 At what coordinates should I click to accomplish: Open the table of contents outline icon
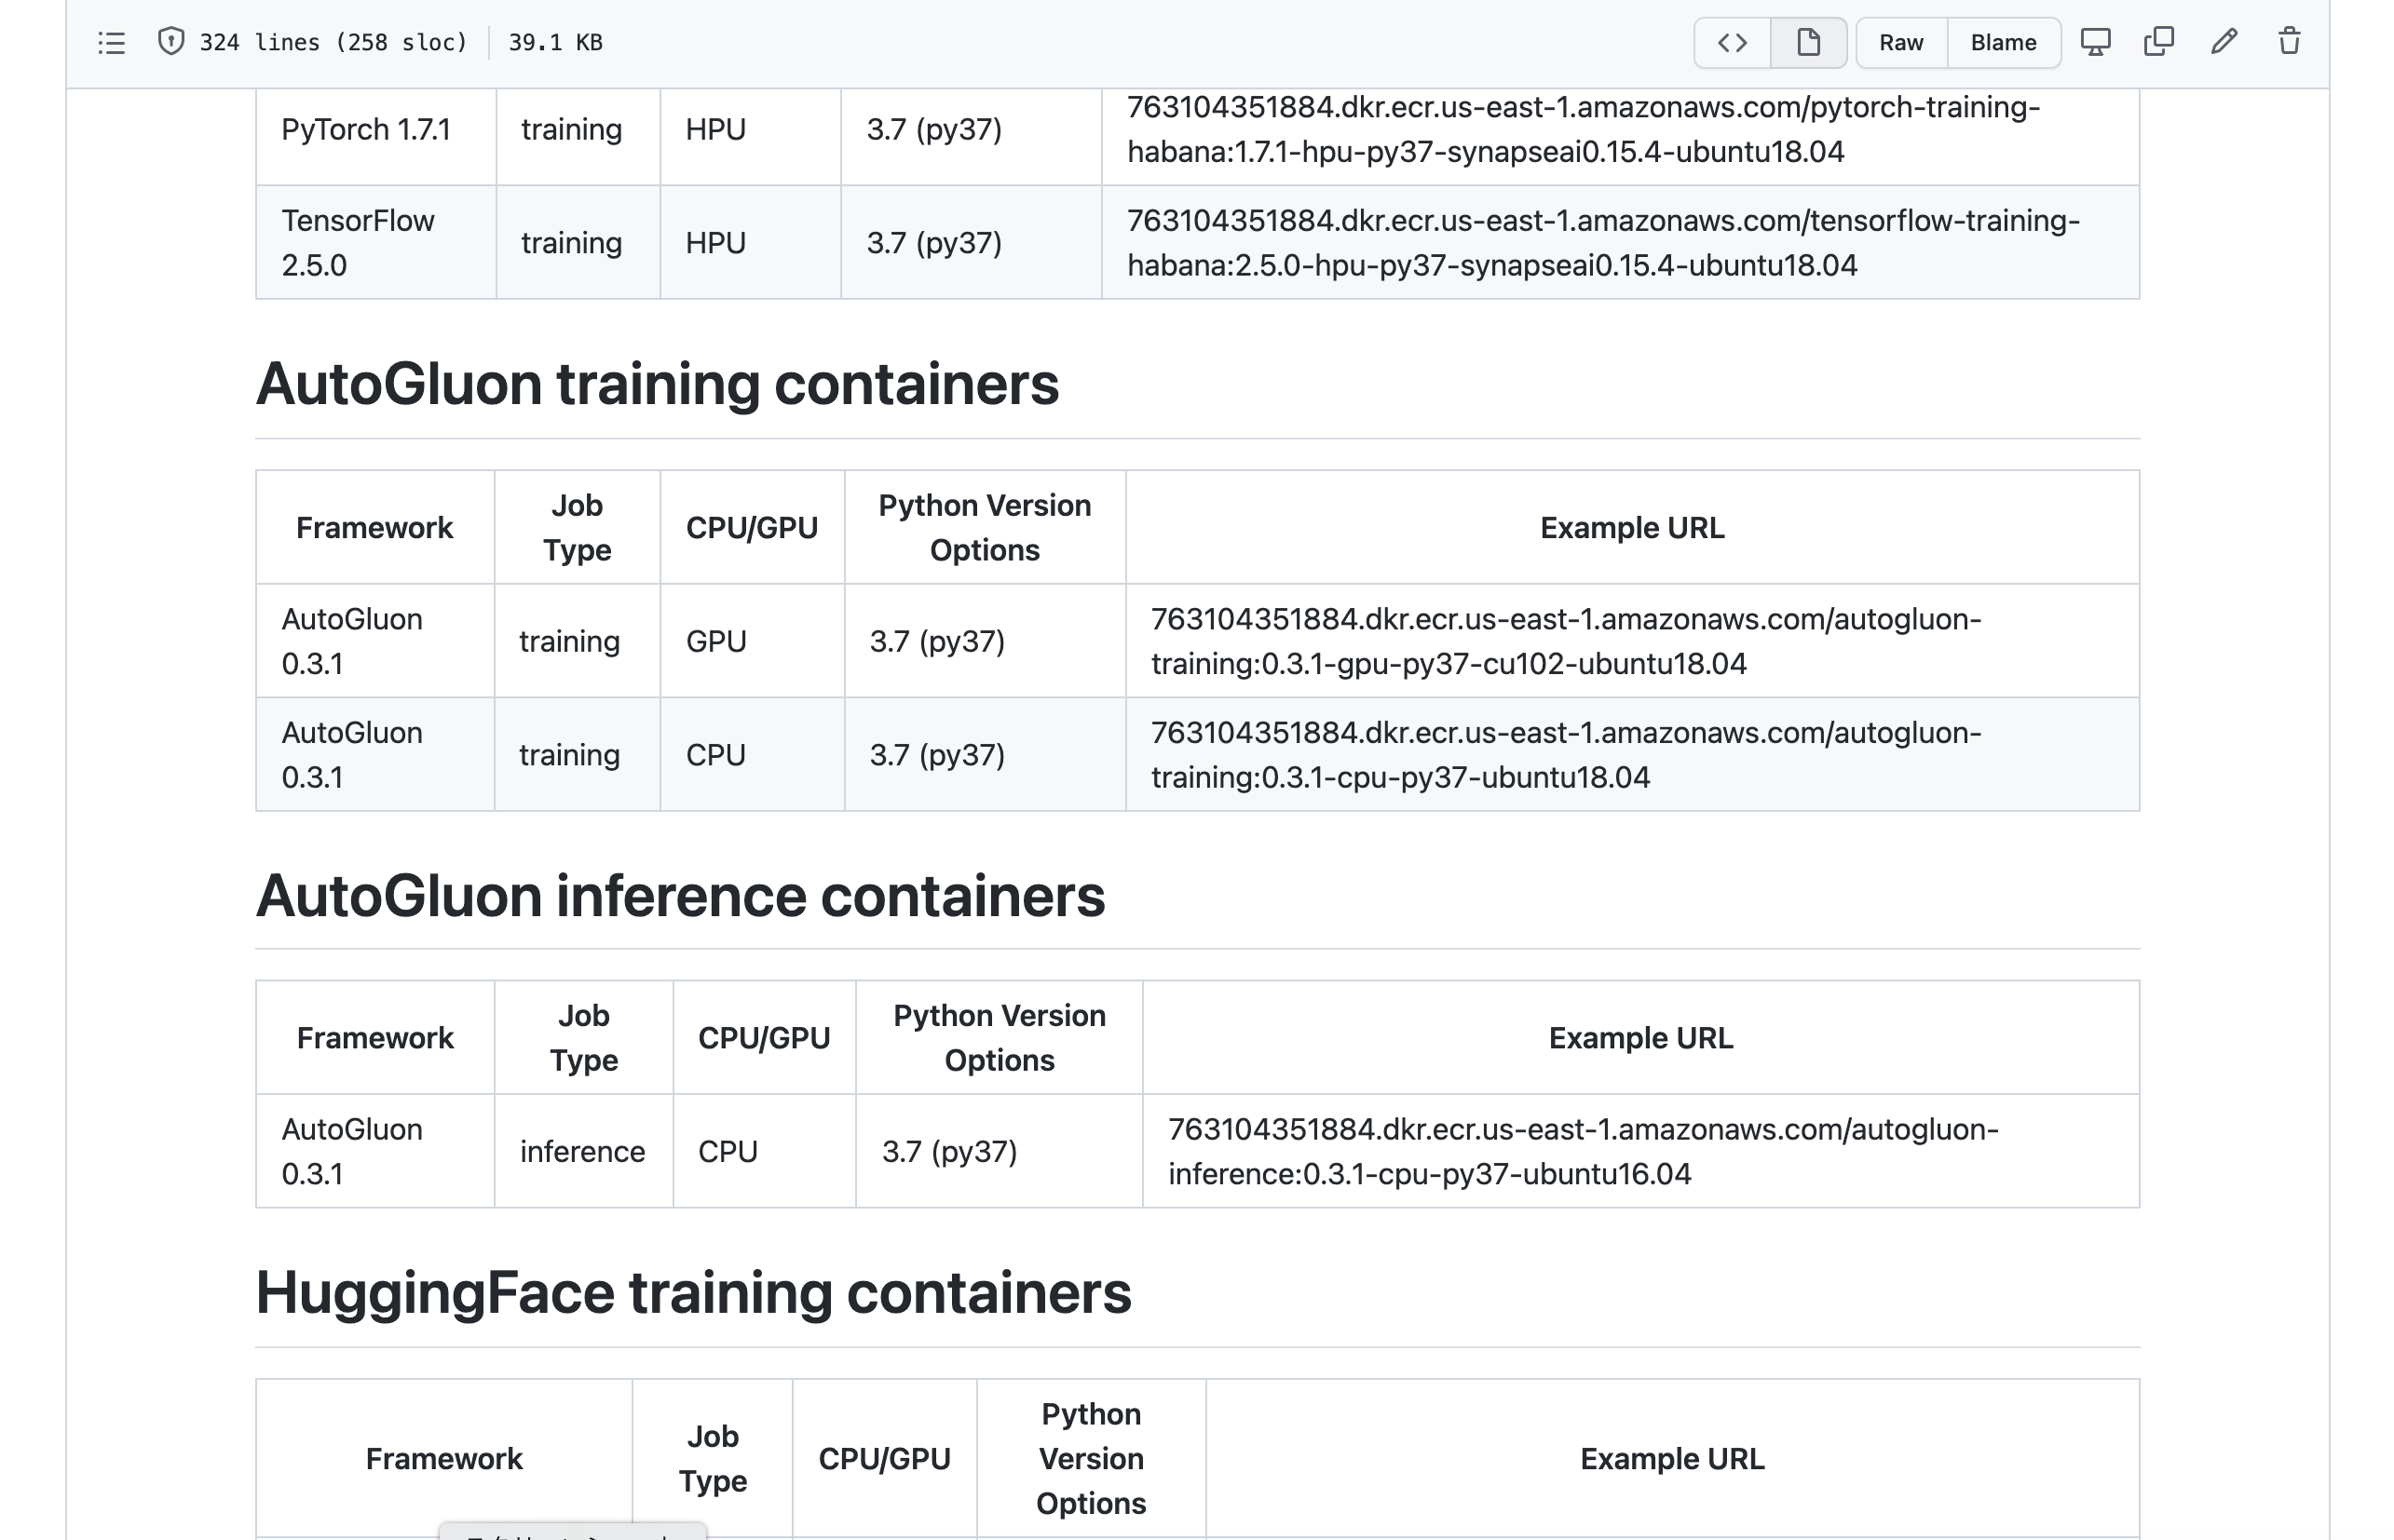click(111, 43)
